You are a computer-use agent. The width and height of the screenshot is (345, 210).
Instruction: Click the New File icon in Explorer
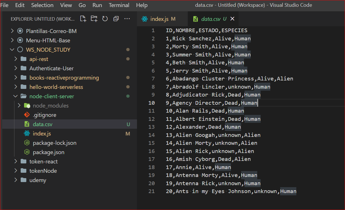(83, 19)
